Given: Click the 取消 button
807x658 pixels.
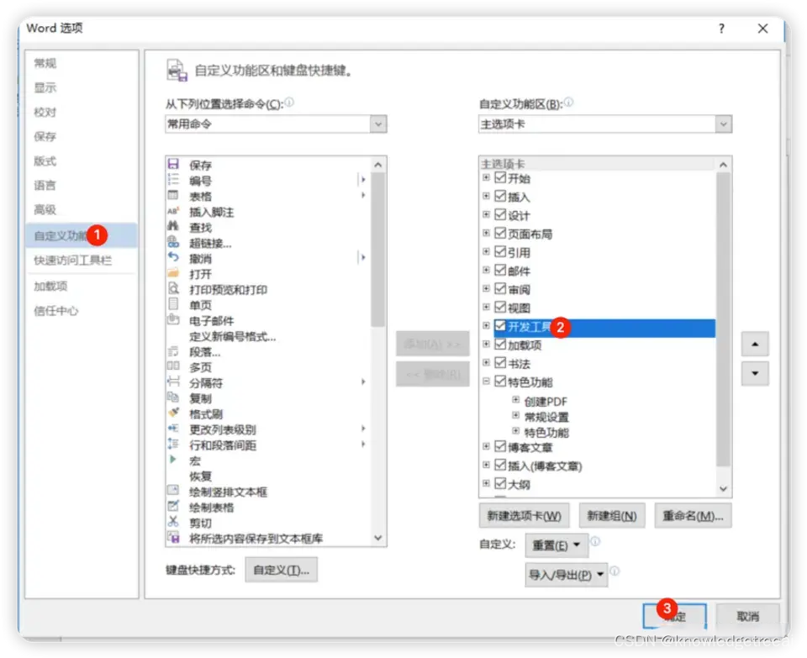Looking at the screenshot, I should tap(747, 616).
